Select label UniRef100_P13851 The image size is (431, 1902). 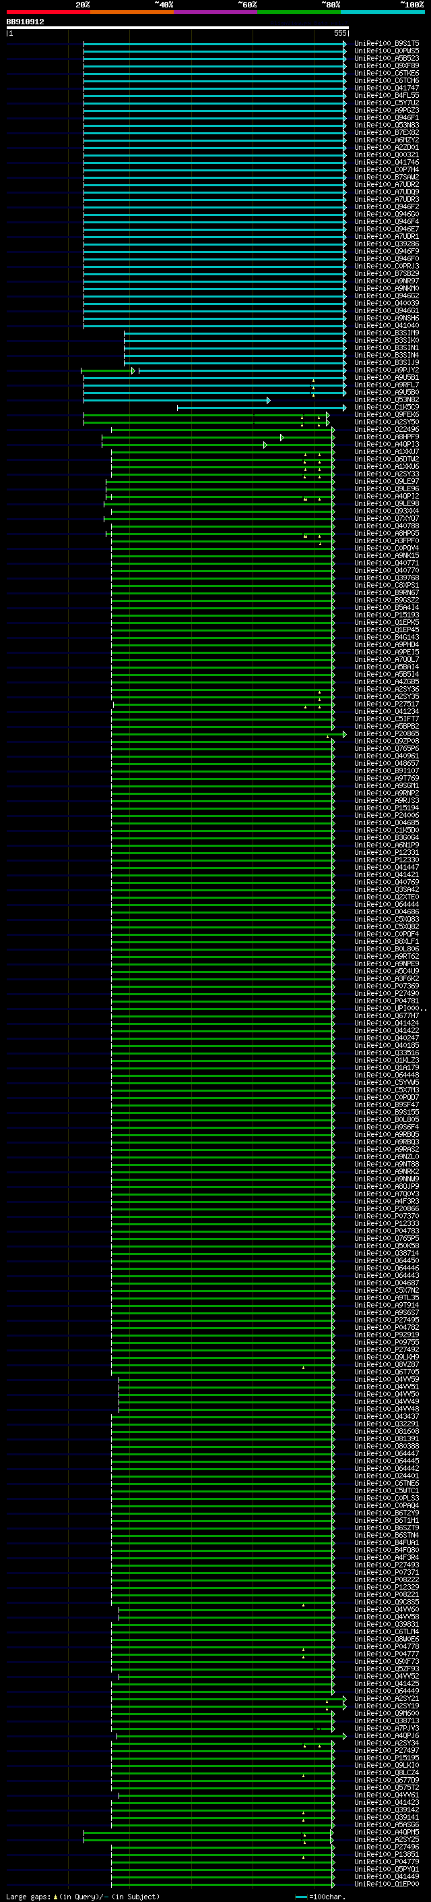(387, 1854)
